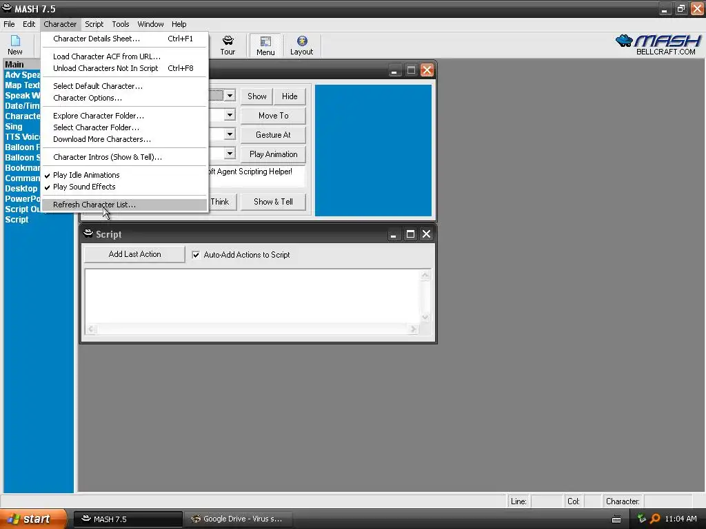The image size is (706, 529).
Task: Choose Select Character Folder entry
Action: click(125, 127)
